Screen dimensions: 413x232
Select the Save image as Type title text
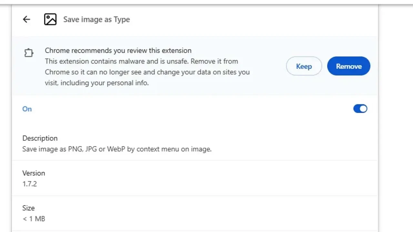[96, 20]
